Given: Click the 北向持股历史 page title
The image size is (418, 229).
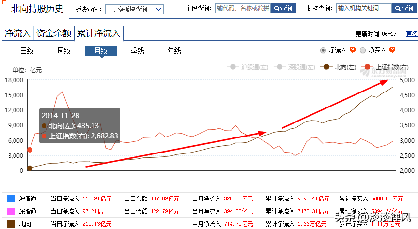Looking at the screenshot, I should (x=37, y=9).
